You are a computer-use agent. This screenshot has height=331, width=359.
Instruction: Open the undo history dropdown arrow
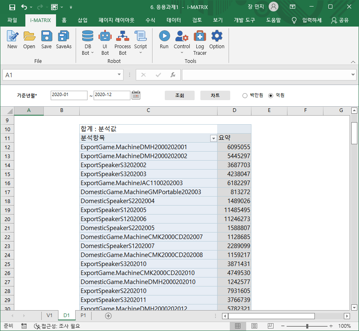click(x=31, y=7)
